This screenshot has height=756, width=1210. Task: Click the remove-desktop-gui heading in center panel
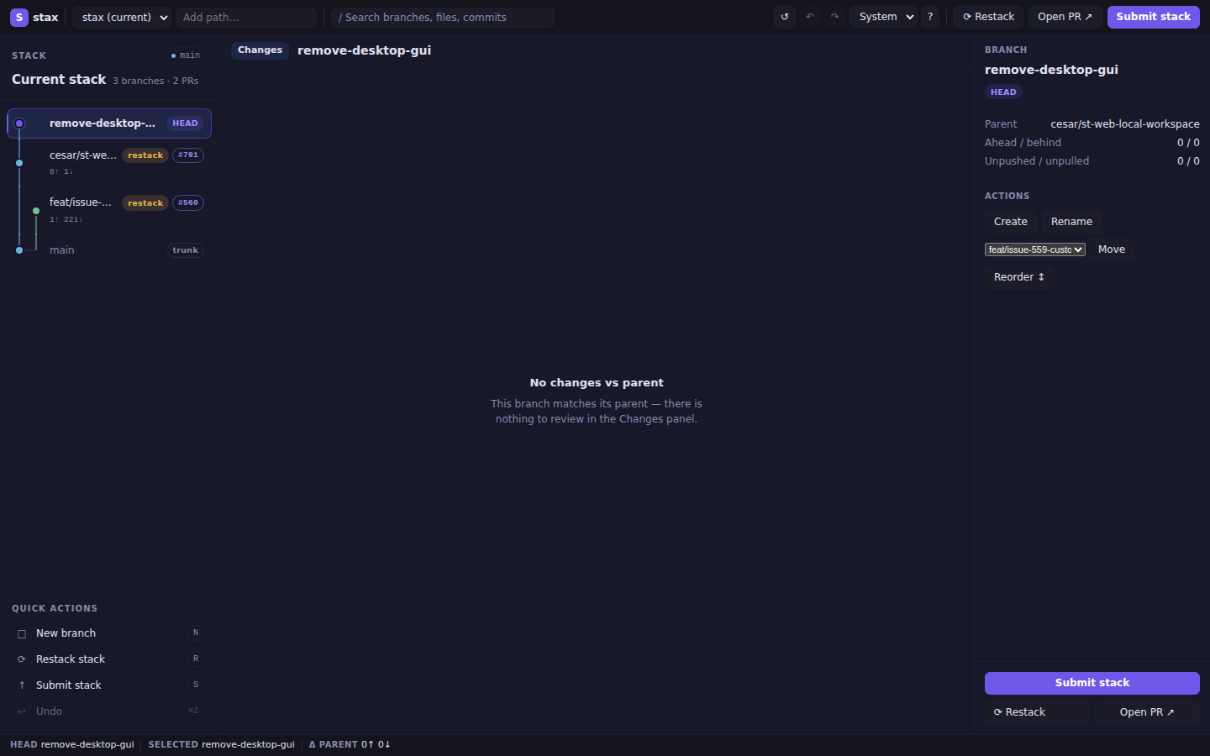click(365, 50)
